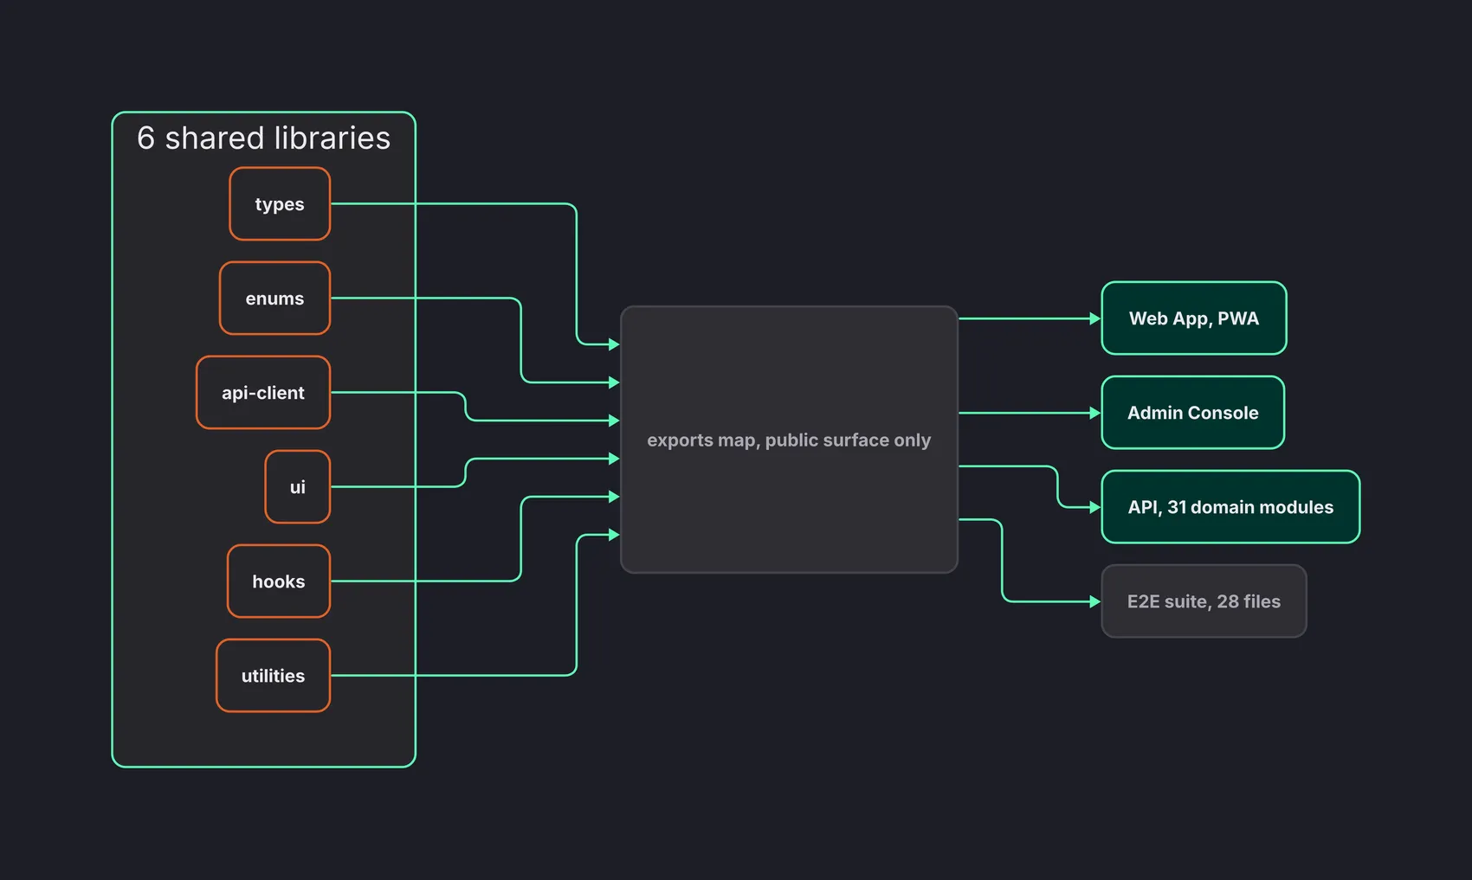
Task: Click the hooks library node
Action: [x=279, y=581]
